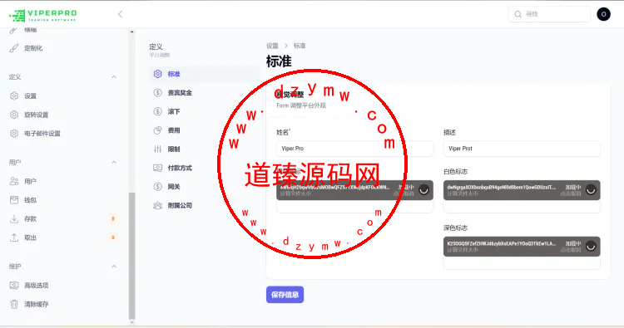The image size is (624, 328).
Task: Focus the top search field
Action: [549, 14]
